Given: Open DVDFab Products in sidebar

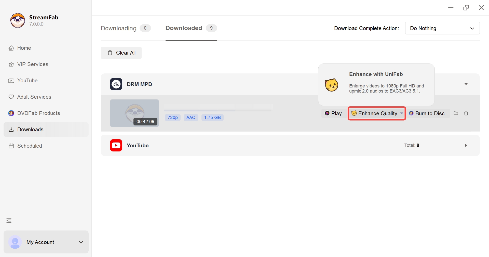Looking at the screenshot, I should point(38,113).
